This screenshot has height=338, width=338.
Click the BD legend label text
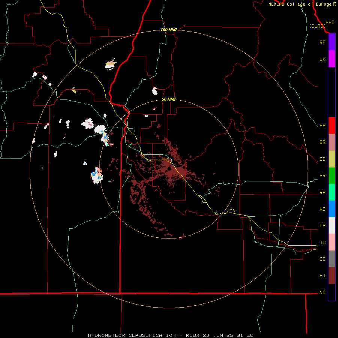pyautogui.click(x=323, y=159)
